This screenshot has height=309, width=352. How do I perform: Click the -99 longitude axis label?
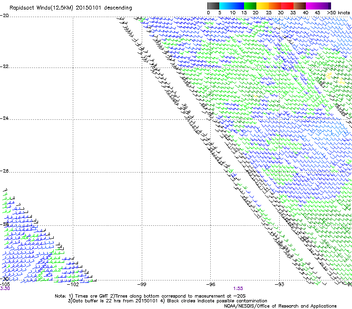[142, 284]
